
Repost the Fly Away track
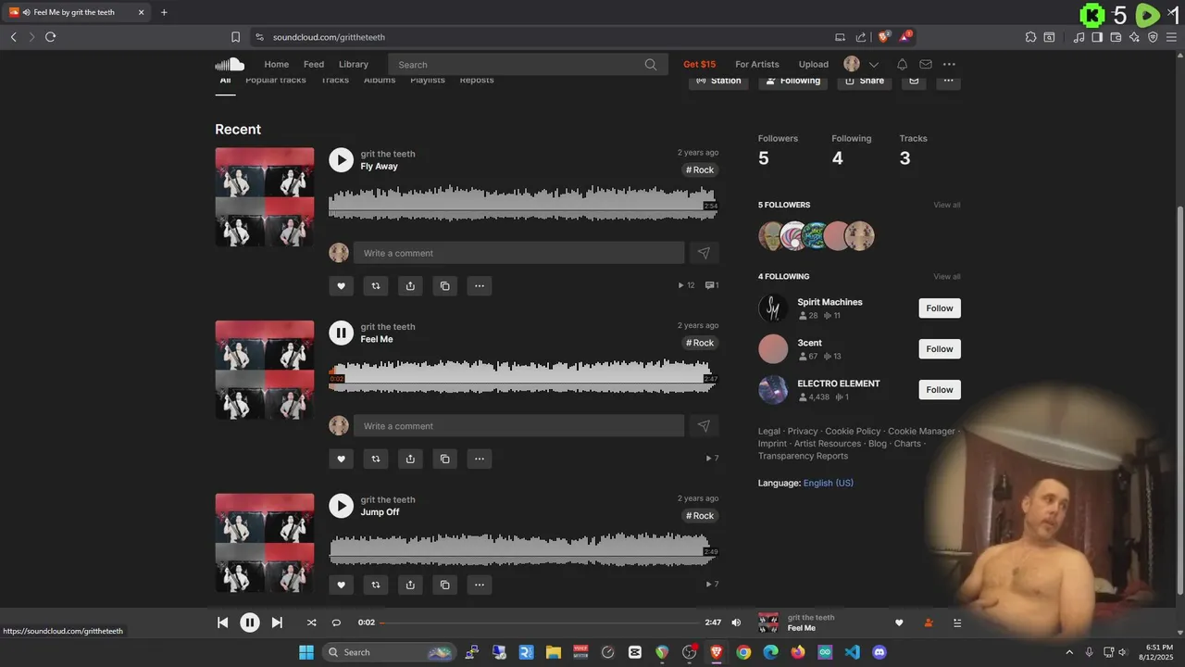tap(375, 285)
